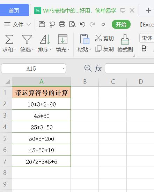This screenshot has width=154, height=192.
Task: Select the 开始 ribbon tab
Action: pyautogui.click(x=121, y=24)
